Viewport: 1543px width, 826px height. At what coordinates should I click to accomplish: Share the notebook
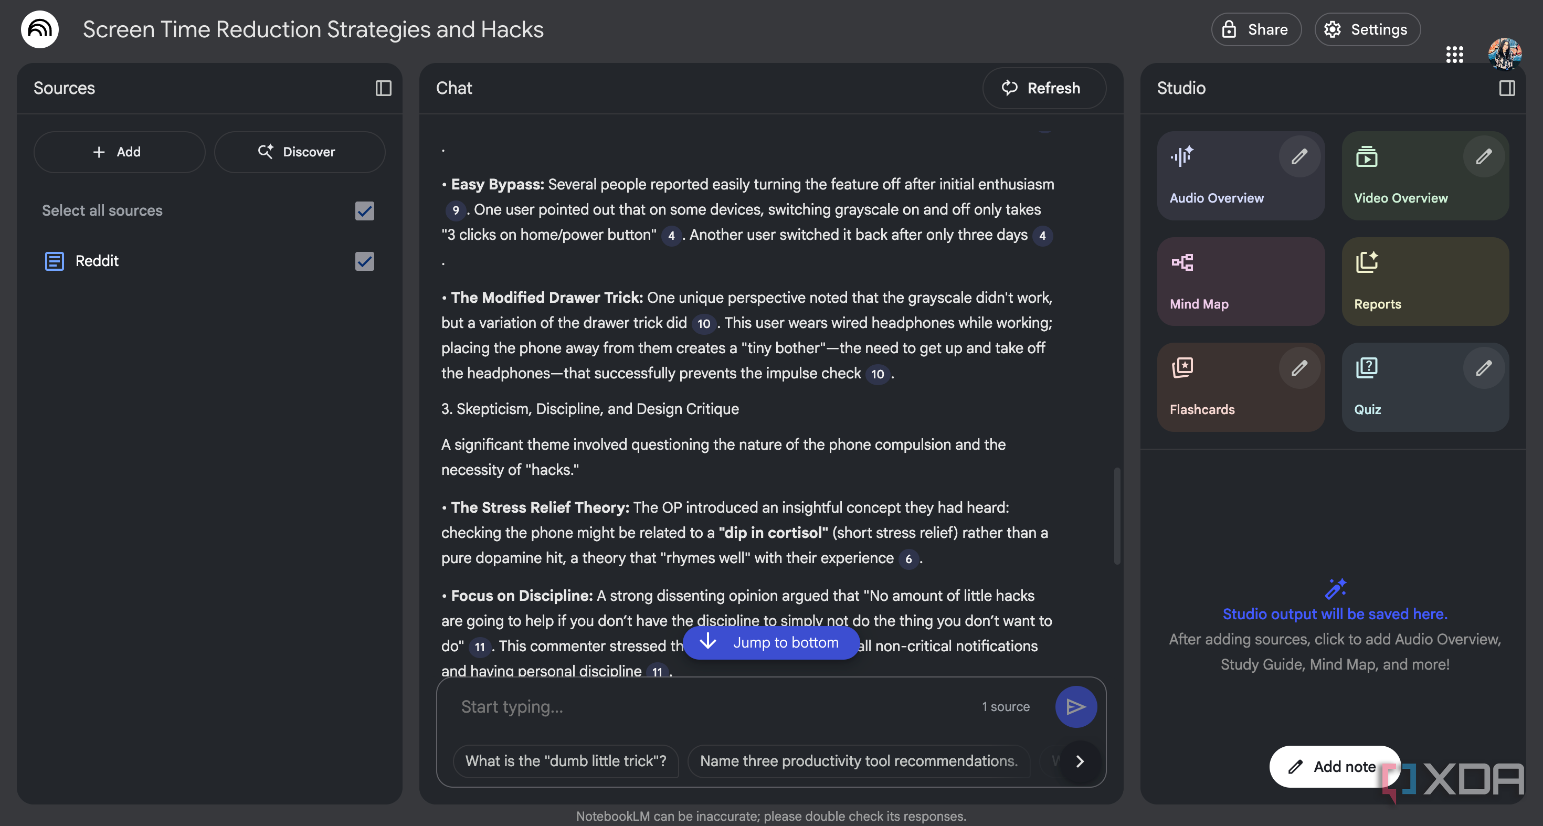[x=1256, y=29]
